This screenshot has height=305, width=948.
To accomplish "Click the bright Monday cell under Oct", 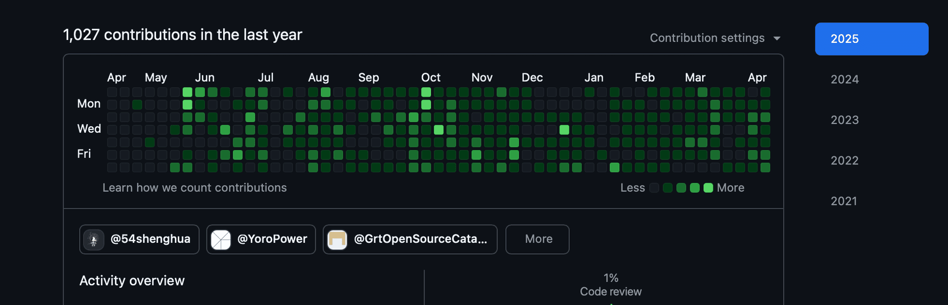I will pos(426,105).
